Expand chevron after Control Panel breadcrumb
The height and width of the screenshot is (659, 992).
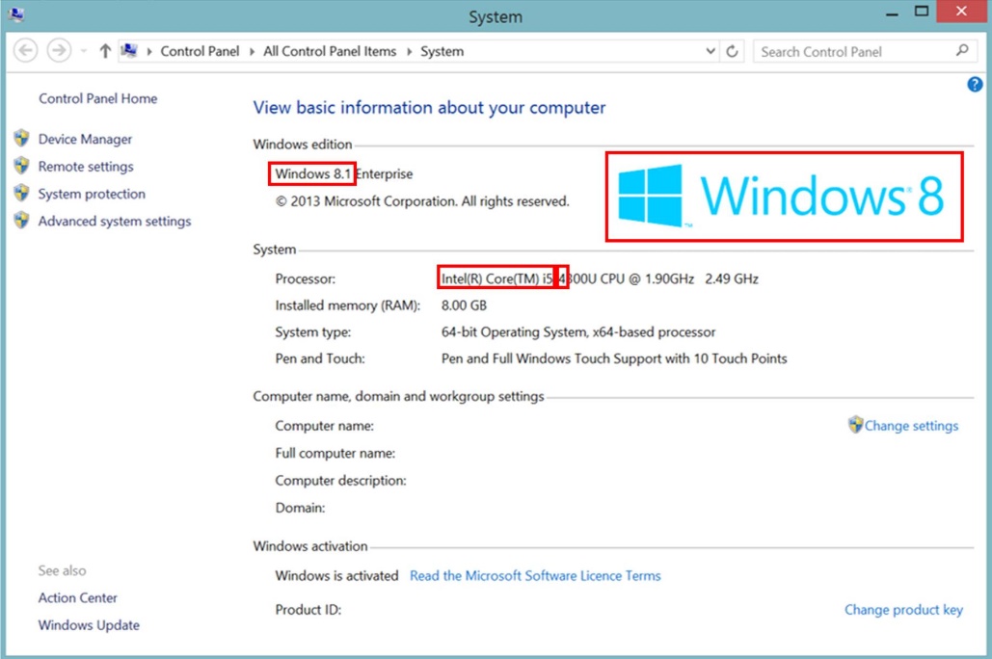[252, 51]
